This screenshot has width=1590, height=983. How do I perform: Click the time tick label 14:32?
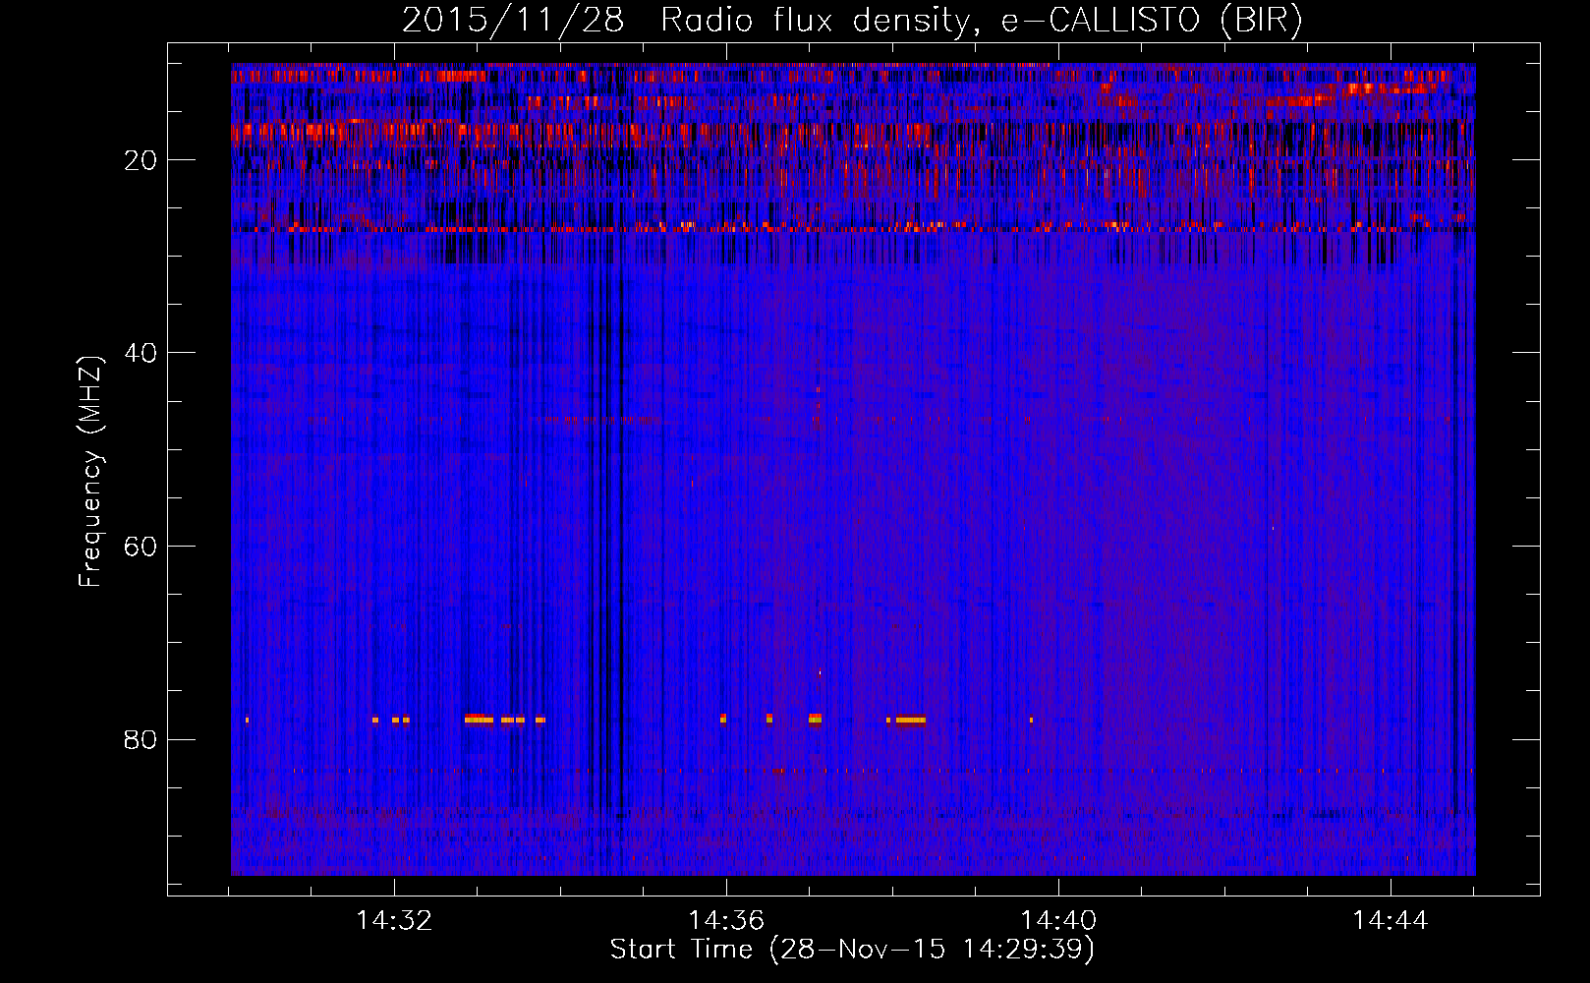[394, 921]
